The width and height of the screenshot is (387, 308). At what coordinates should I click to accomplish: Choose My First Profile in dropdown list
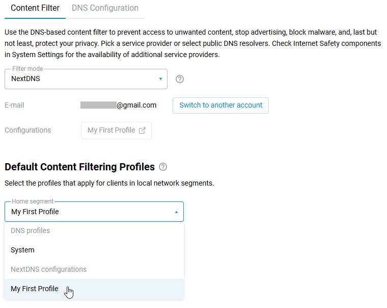pos(35,289)
